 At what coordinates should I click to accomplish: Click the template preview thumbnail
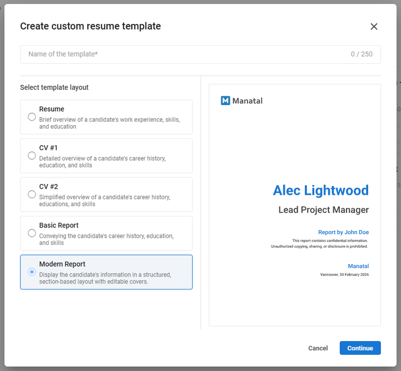click(x=295, y=205)
